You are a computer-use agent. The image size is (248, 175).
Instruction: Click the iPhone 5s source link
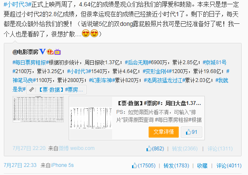point(62,165)
